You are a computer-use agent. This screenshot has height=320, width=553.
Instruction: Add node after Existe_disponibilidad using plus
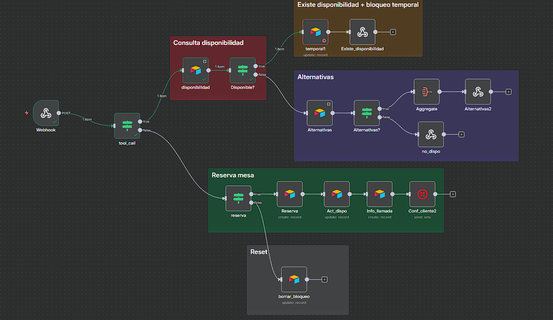pyautogui.click(x=392, y=31)
